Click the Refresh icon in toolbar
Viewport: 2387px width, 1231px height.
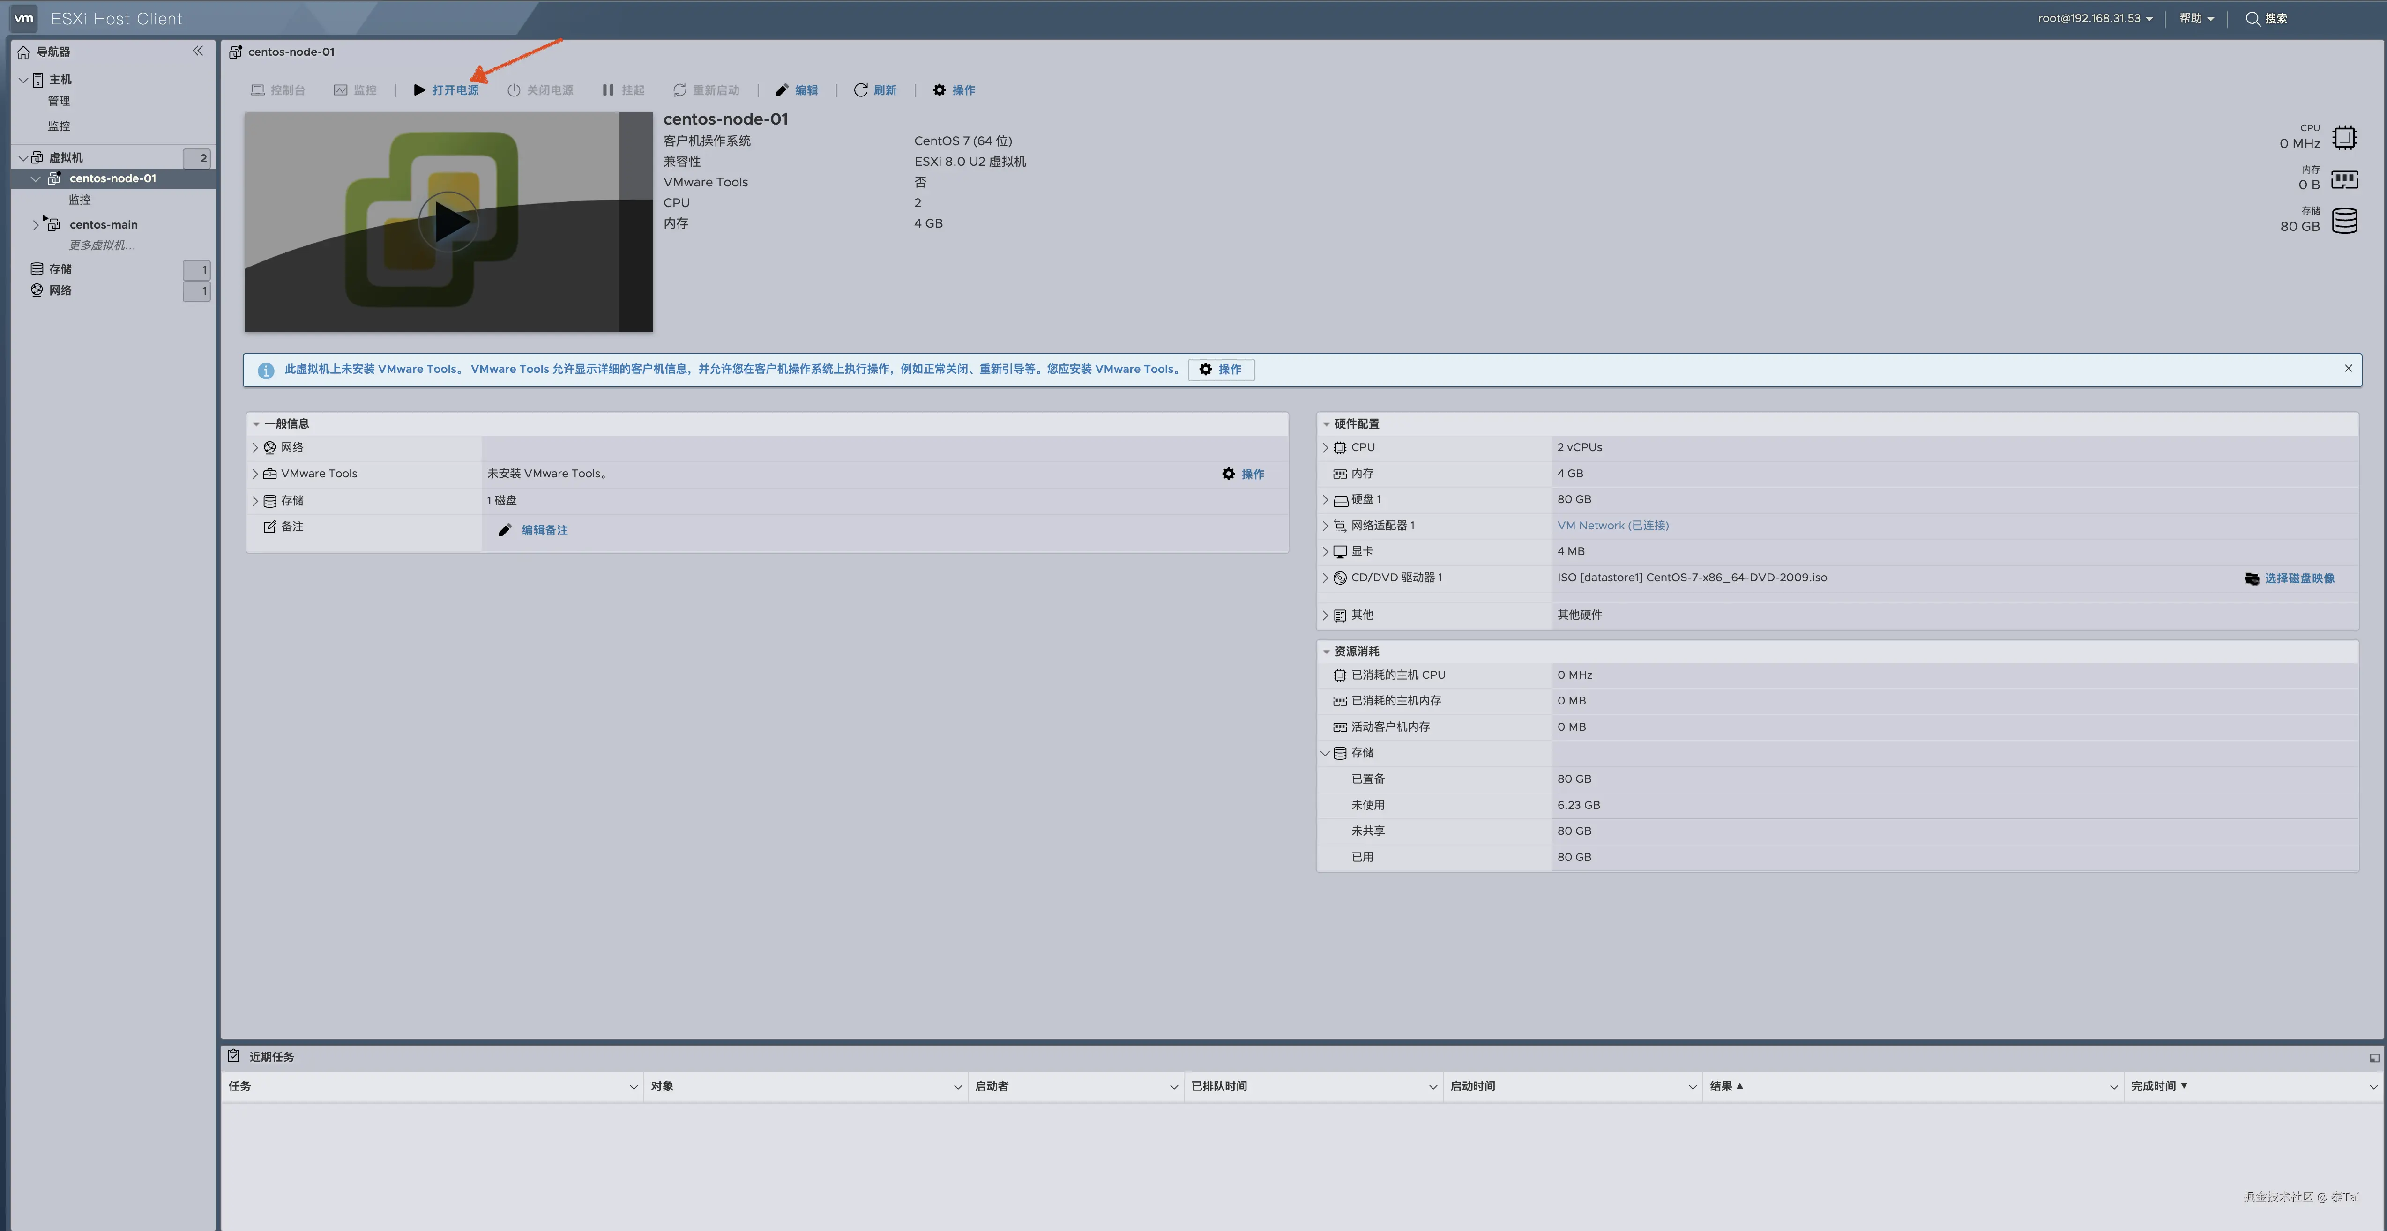860,90
